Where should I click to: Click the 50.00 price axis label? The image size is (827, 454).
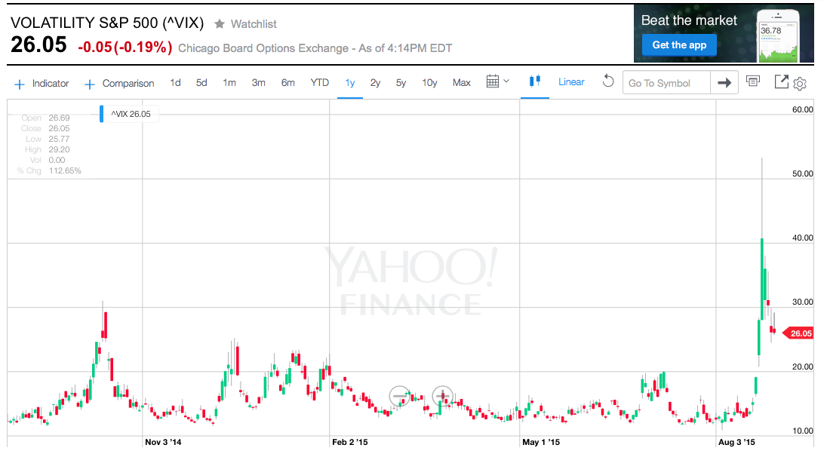pos(802,173)
